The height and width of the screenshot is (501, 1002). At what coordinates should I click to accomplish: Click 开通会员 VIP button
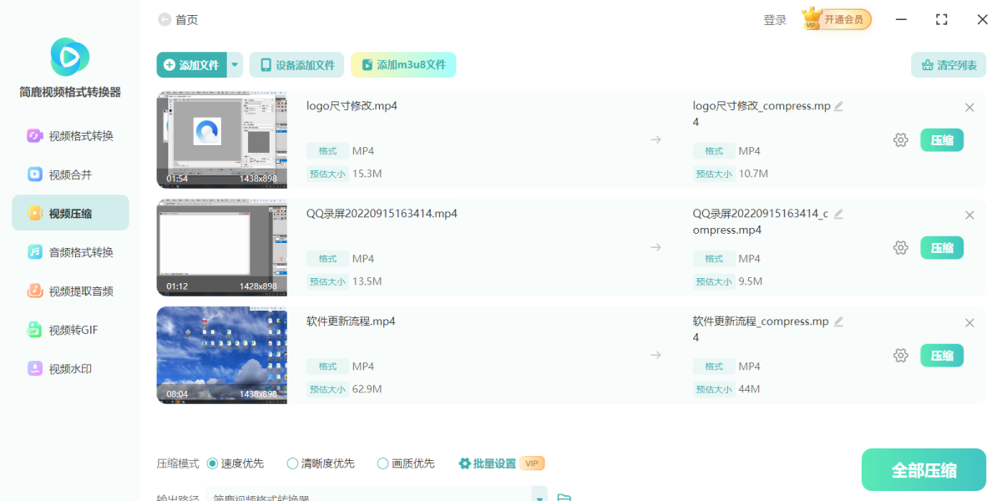(x=837, y=20)
